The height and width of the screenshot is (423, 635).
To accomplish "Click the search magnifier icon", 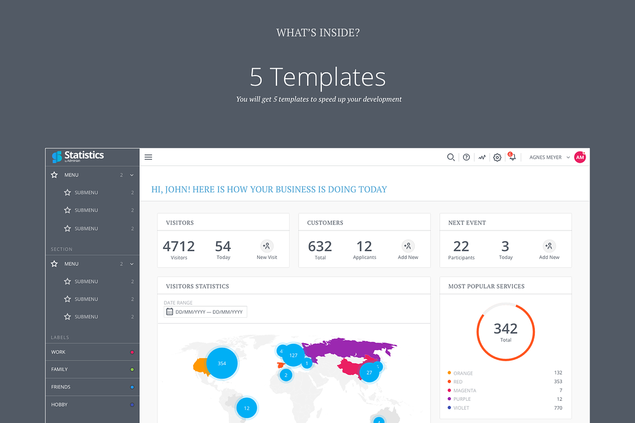I will click(x=451, y=157).
